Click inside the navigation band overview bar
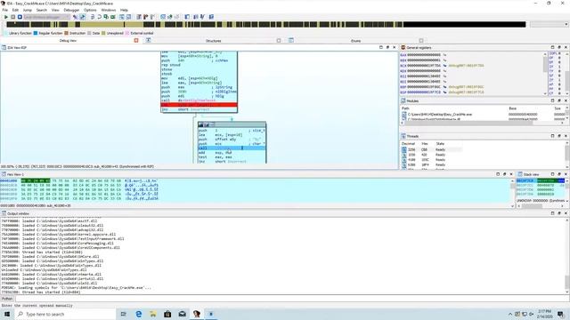This screenshot has height=320, width=570. (x=265, y=24)
